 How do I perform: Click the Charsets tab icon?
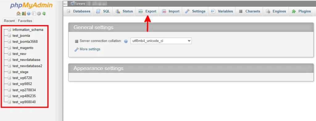click(241, 11)
